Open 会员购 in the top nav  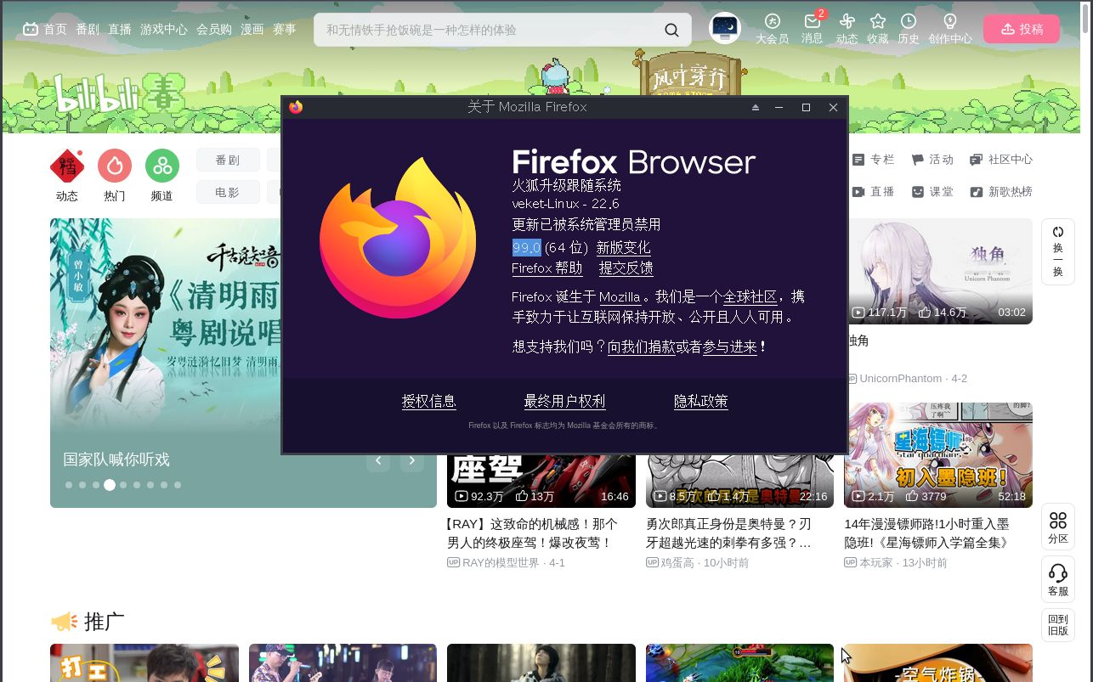pyautogui.click(x=214, y=29)
